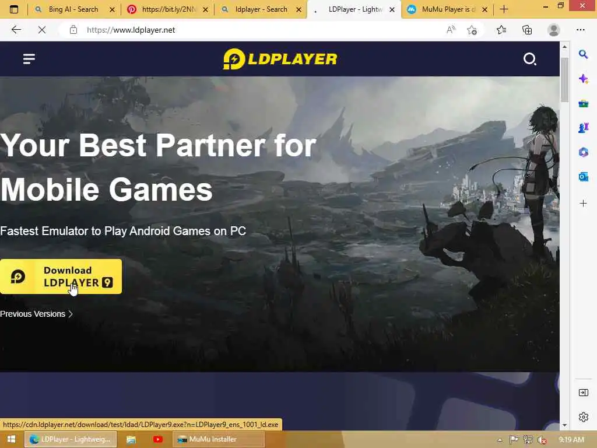
Task: Open the sidebar Outlook icon
Action: point(583,177)
